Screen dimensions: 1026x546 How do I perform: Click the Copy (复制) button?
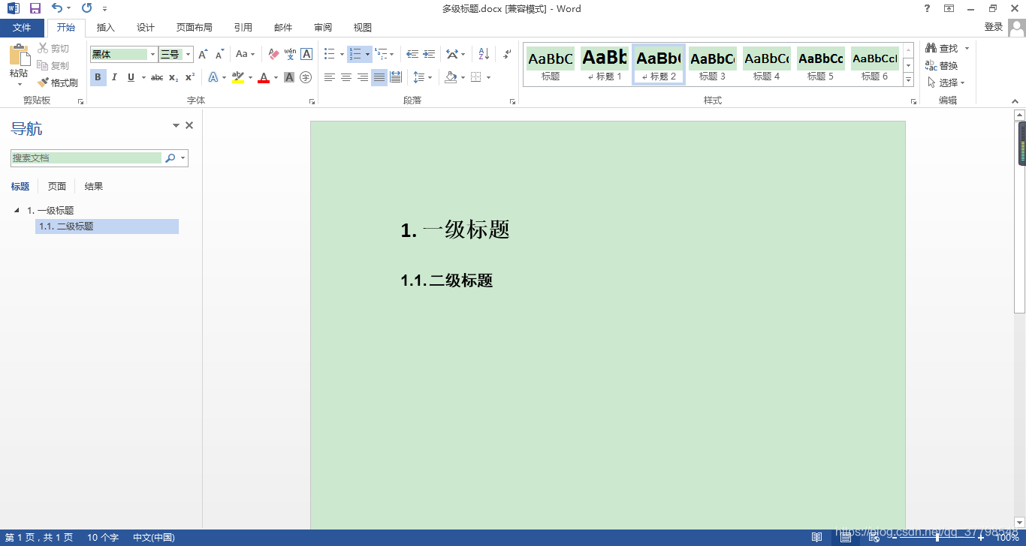pos(53,65)
